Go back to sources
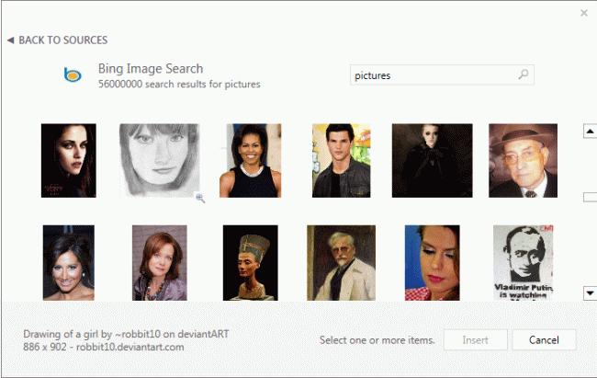This screenshot has width=597, height=378. pyautogui.click(x=57, y=40)
